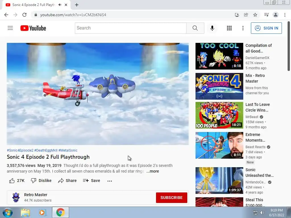
Task: Share this page via address bar icon
Action: 246,15
